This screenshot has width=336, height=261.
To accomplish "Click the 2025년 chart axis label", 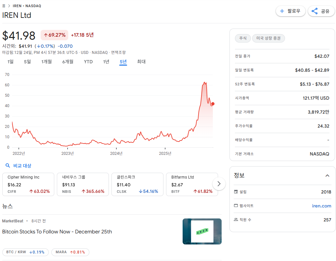I will (165, 153).
